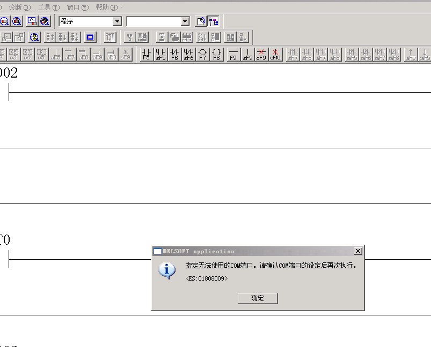
Task: Insert output coil F7
Action: pos(202,54)
